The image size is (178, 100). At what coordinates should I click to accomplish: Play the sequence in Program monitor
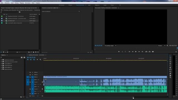136,52
